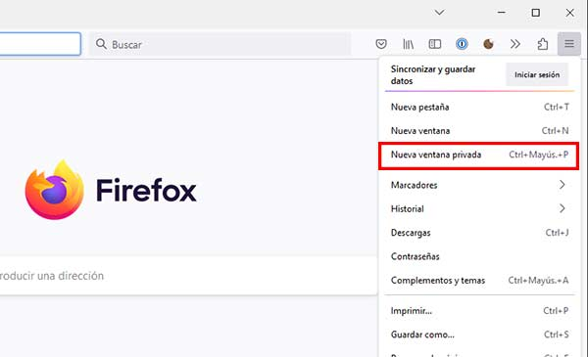Screen dimensions: 588x357
Task: Show more tools via double chevron
Action: (515, 44)
